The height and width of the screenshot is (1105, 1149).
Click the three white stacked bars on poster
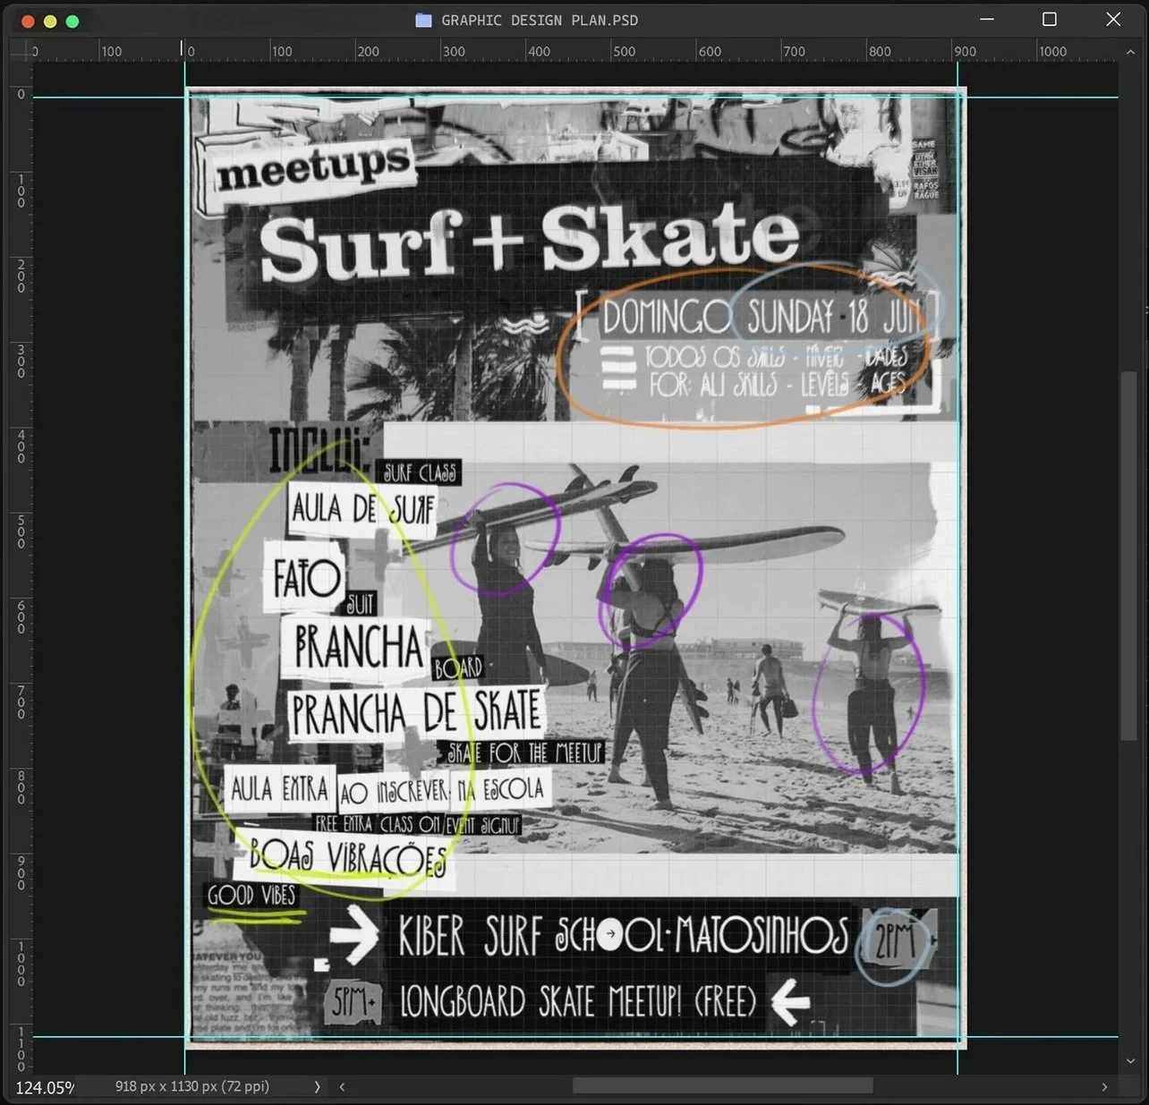coord(618,369)
